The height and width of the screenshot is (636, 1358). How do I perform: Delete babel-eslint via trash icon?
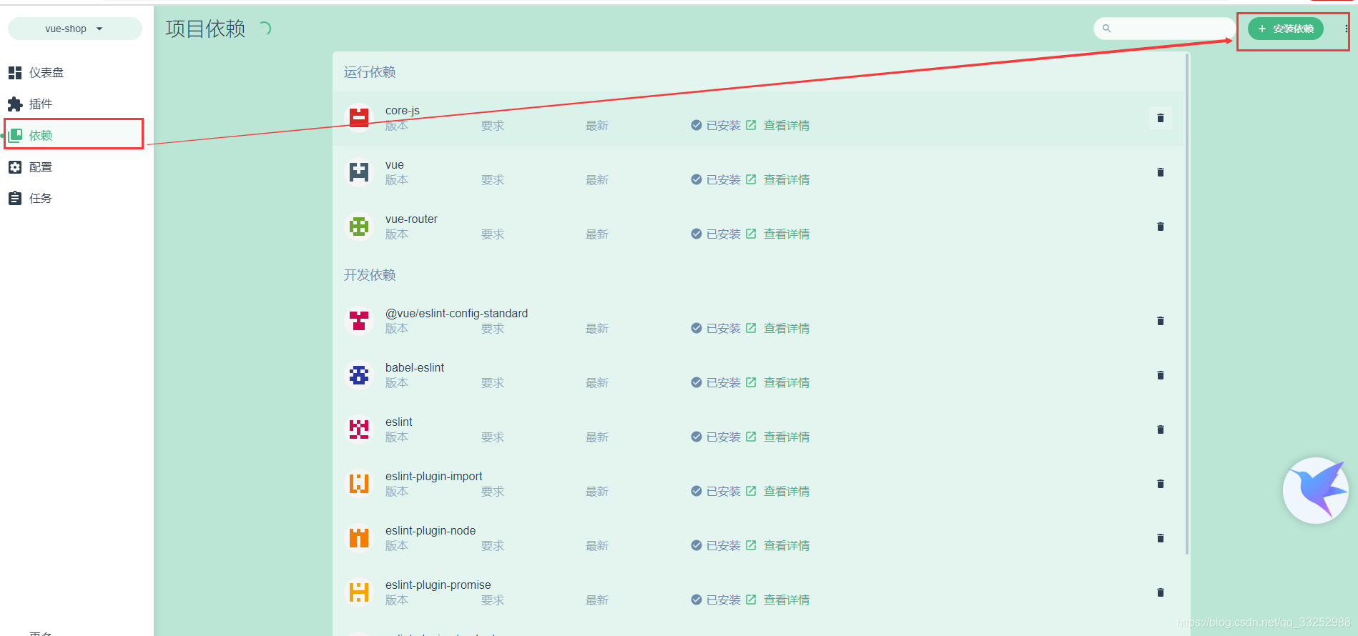[x=1160, y=375]
